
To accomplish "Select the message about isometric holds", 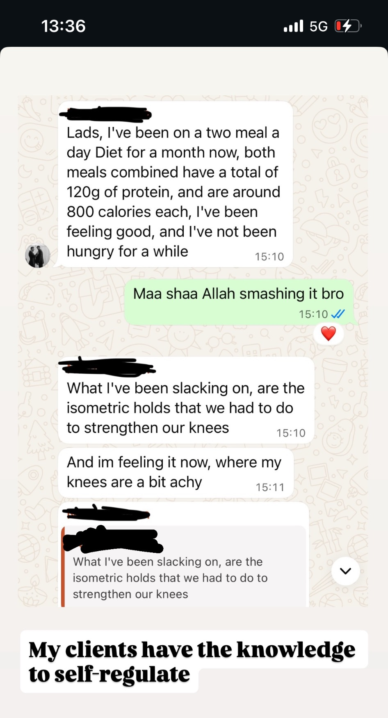I will (185, 407).
